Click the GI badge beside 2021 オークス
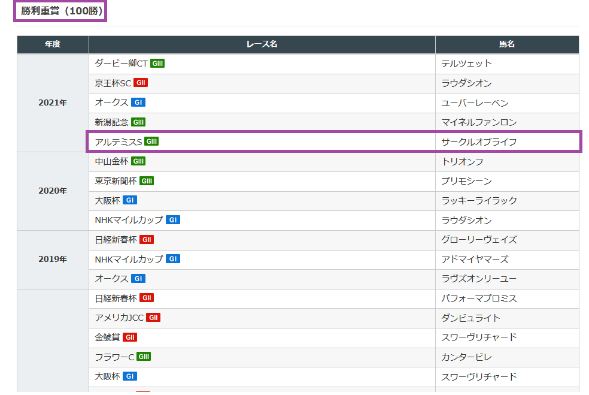 coord(138,102)
